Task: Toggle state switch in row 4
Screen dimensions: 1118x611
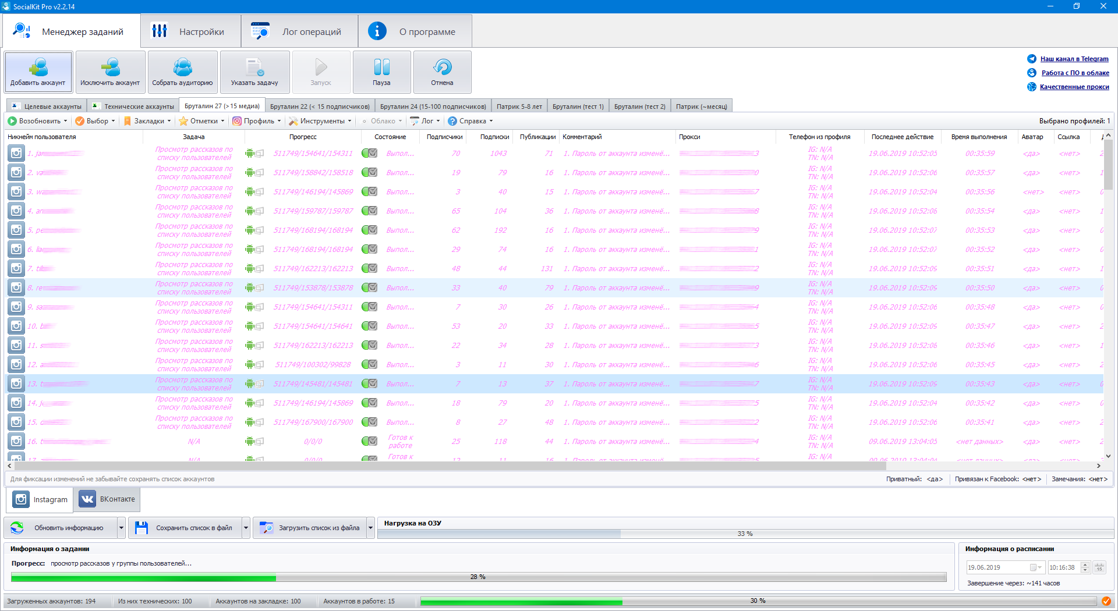Action: point(369,211)
